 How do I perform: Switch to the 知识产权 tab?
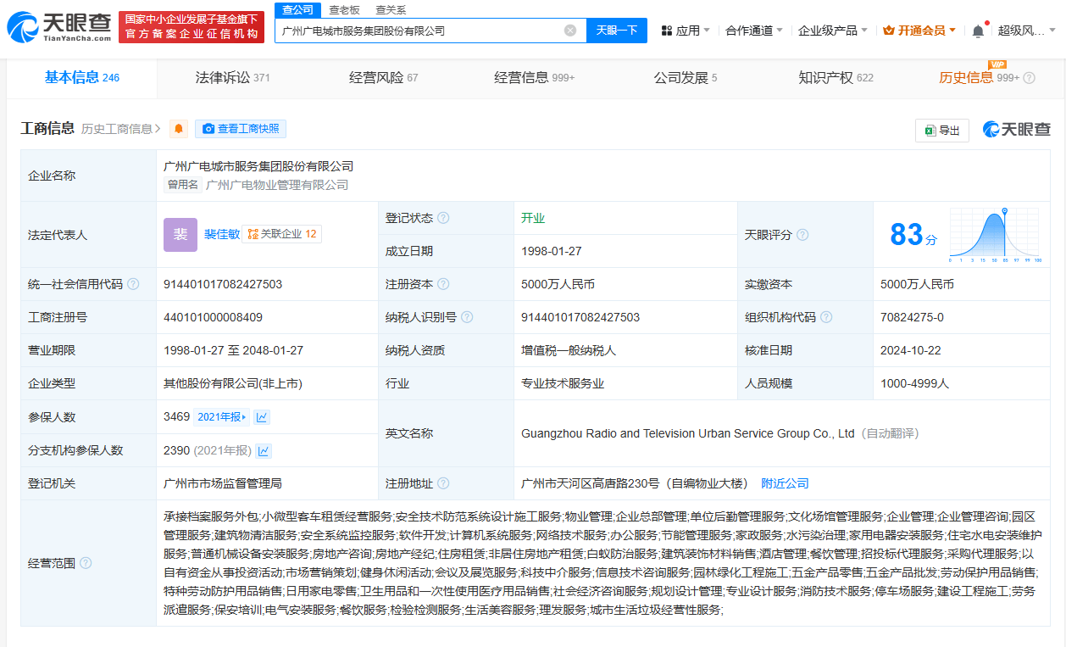pyautogui.click(x=836, y=78)
